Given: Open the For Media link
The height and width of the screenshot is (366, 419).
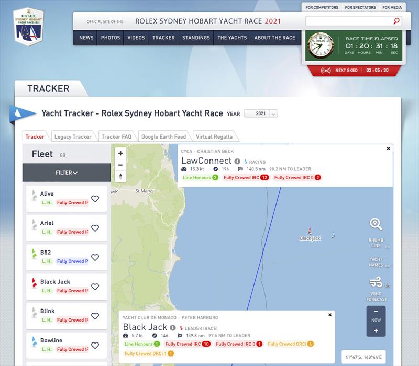Looking at the screenshot, I should click(x=392, y=7).
